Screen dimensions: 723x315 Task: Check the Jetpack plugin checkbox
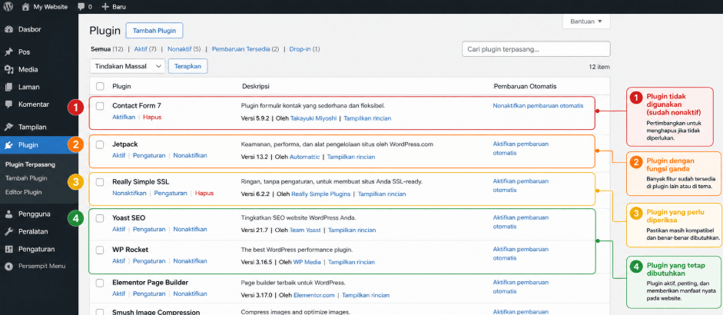(x=100, y=144)
